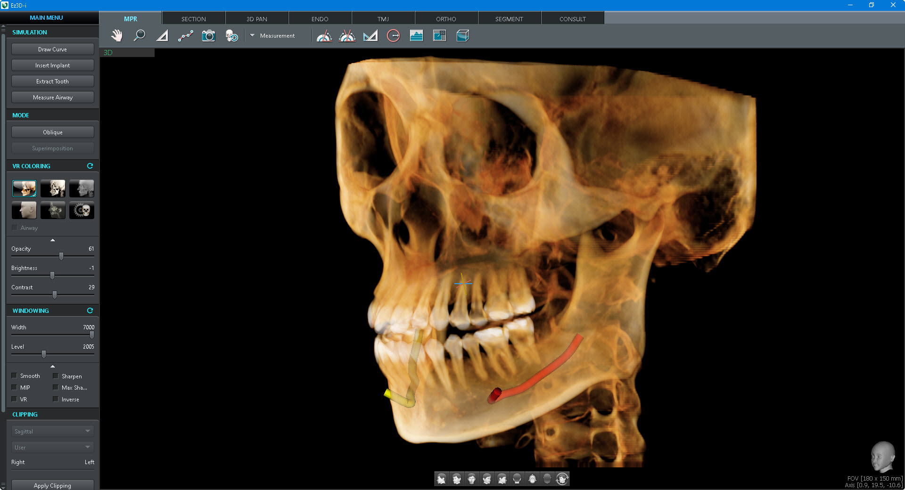The width and height of the screenshot is (905, 490).
Task: Click the Insert Implant button
Action: [x=52, y=65]
